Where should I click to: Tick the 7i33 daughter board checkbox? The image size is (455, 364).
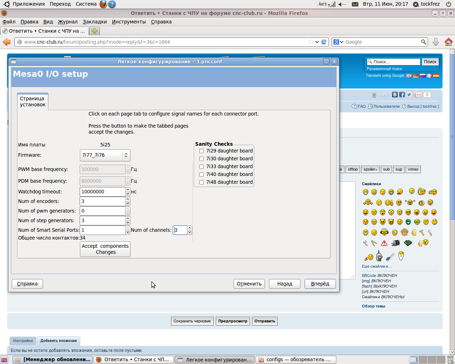coord(202,167)
